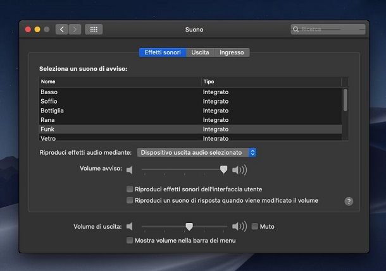
Task: Click the loud speaker icon beside Volume avviso
Action: [x=240, y=170]
